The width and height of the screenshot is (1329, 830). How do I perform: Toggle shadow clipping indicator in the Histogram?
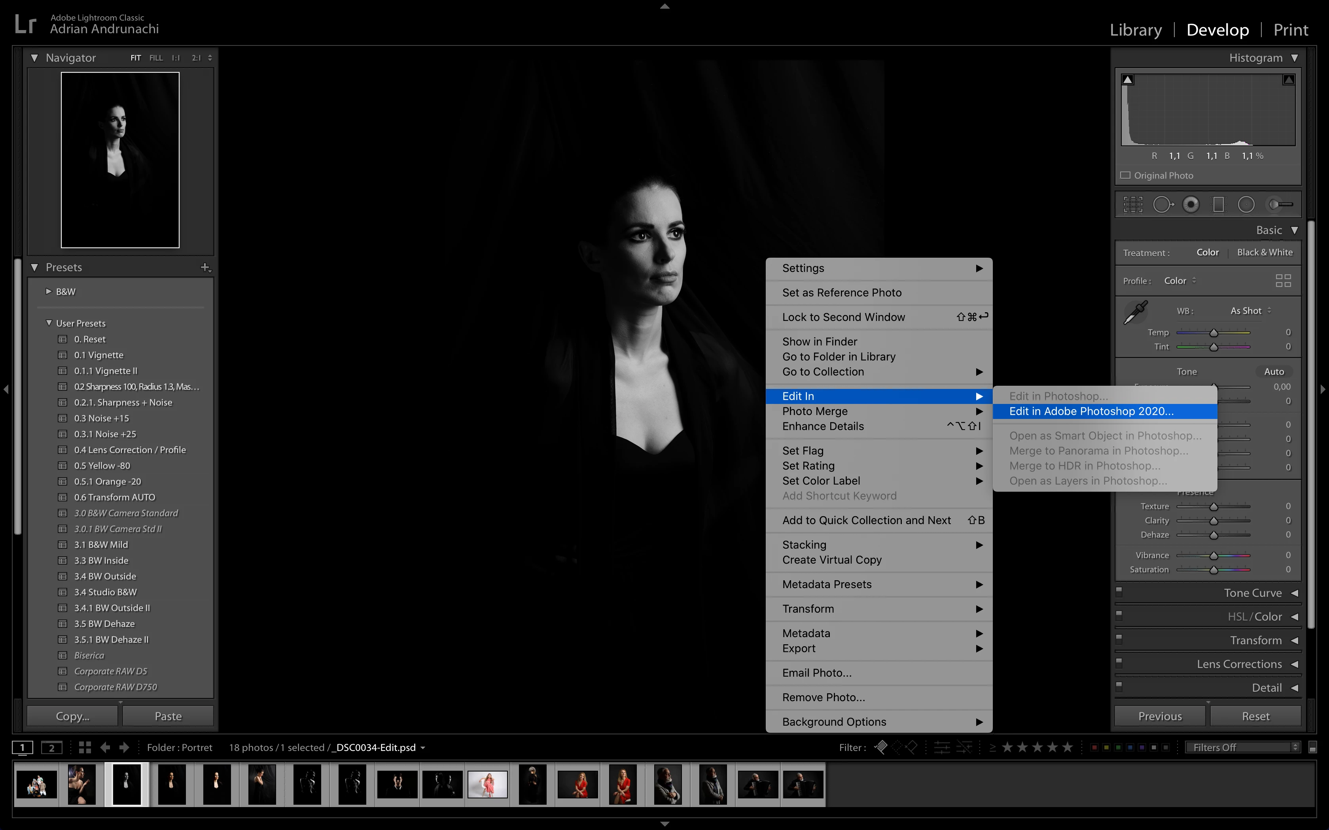click(1127, 80)
